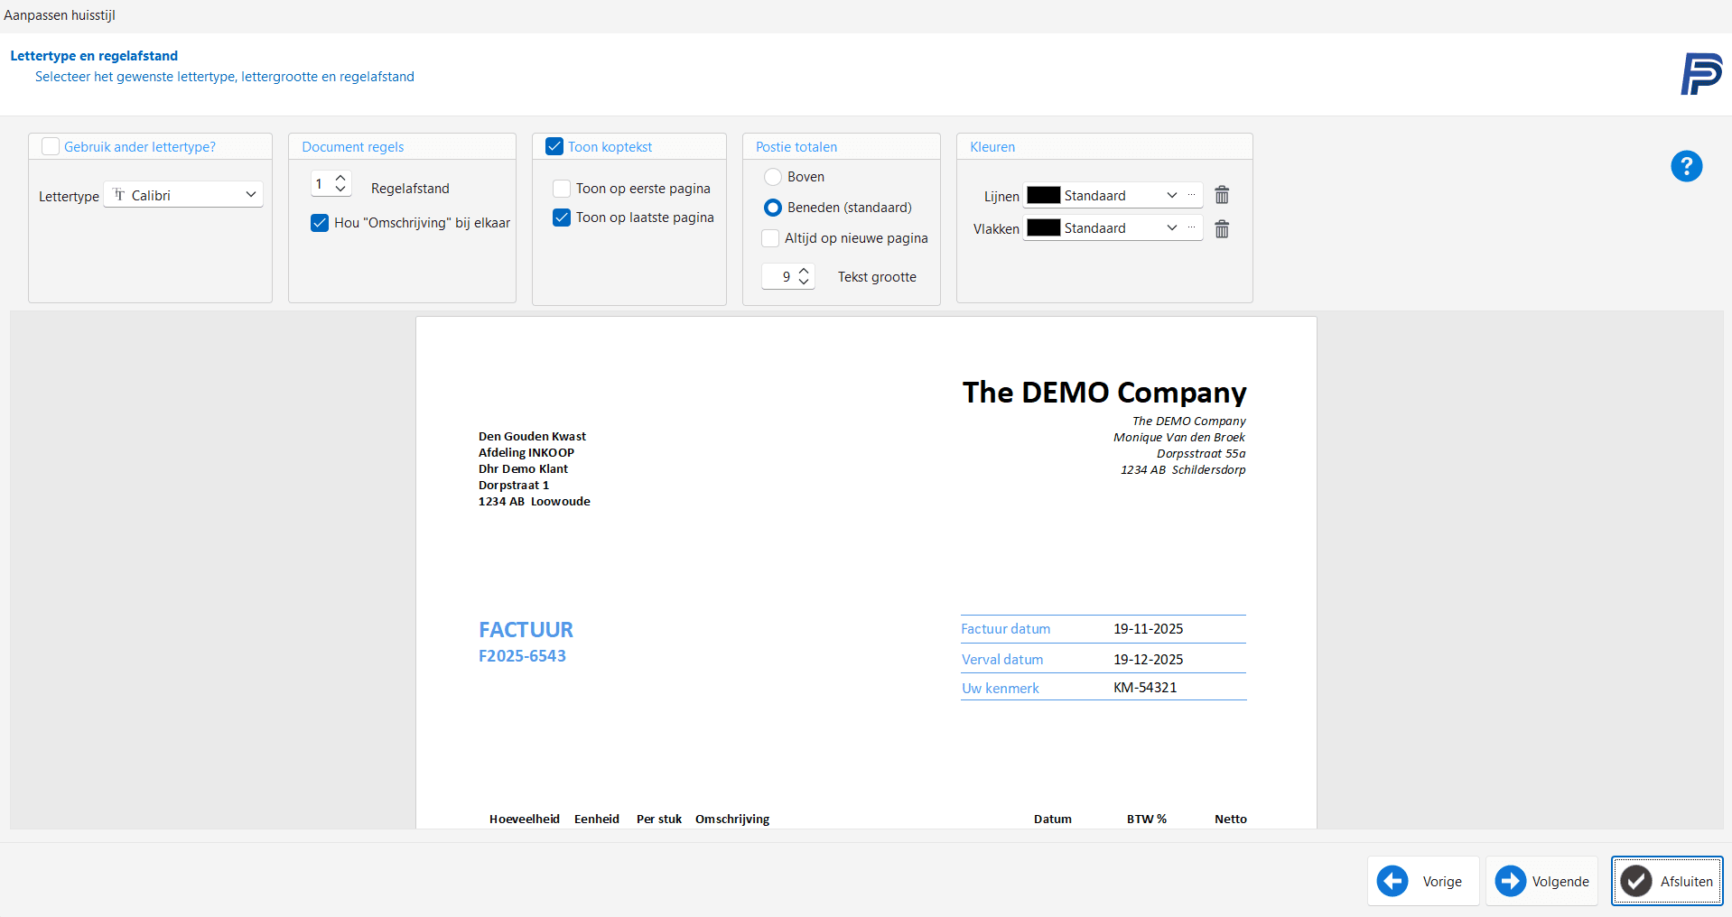Open more options for Lijnen color
The width and height of the screenshot is (1732, 917).
tap(1192, 195)
